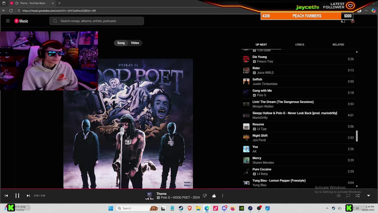
Task: Click the YouTube Music logo
Action: [21, 21]
